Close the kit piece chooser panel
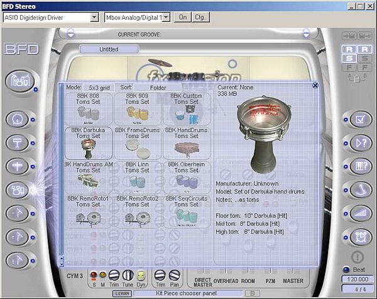 click(315, 85)
